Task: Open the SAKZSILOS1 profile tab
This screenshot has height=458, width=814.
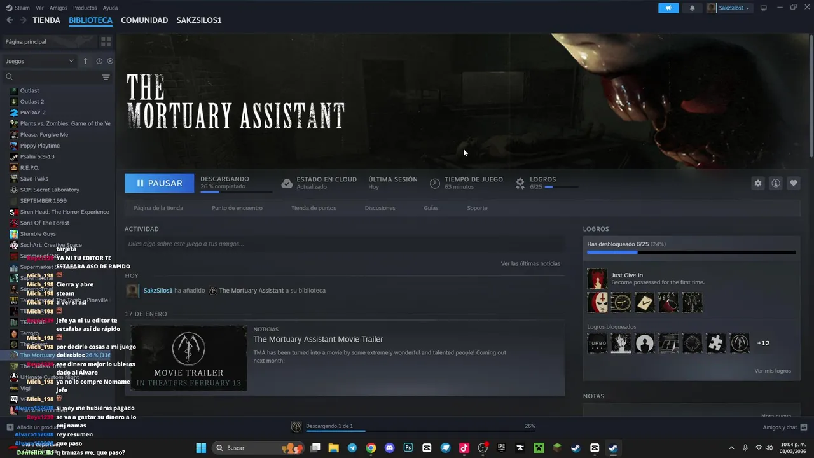Action: (x=199, y=20)
